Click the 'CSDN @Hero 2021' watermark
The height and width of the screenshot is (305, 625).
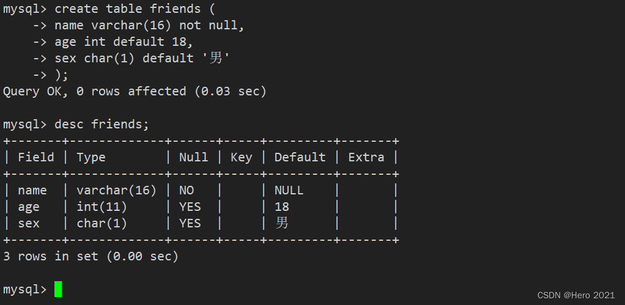[x=576, y=295]
